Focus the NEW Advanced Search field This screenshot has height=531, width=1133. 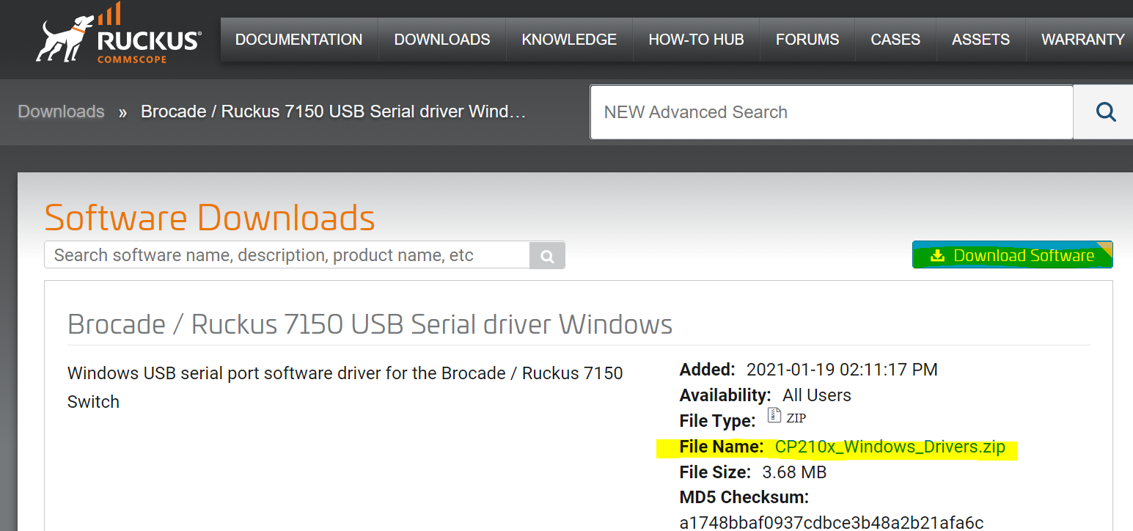click(x=832, y=112)
